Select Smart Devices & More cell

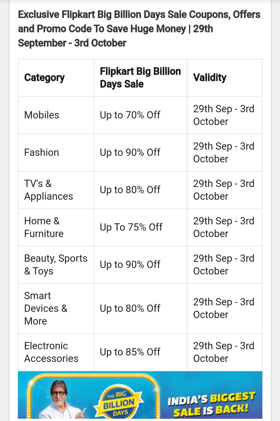click(56, 308)
